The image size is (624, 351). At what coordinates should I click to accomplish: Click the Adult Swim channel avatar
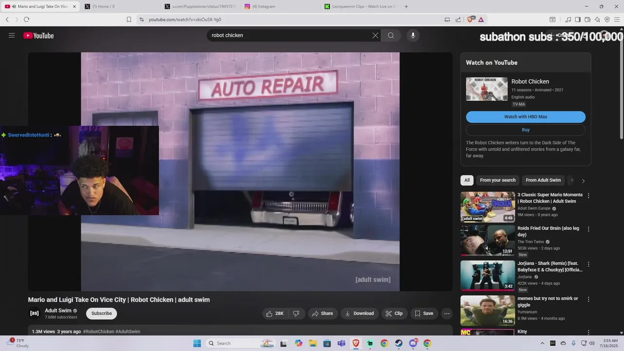34,313
